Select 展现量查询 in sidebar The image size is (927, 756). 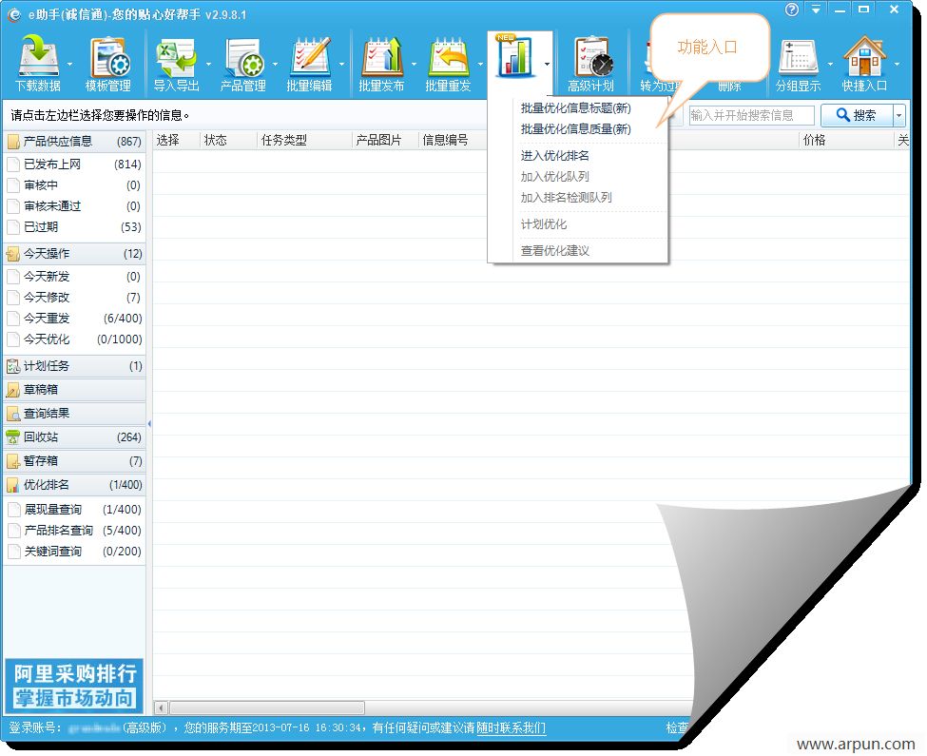[x=74, y=510]
